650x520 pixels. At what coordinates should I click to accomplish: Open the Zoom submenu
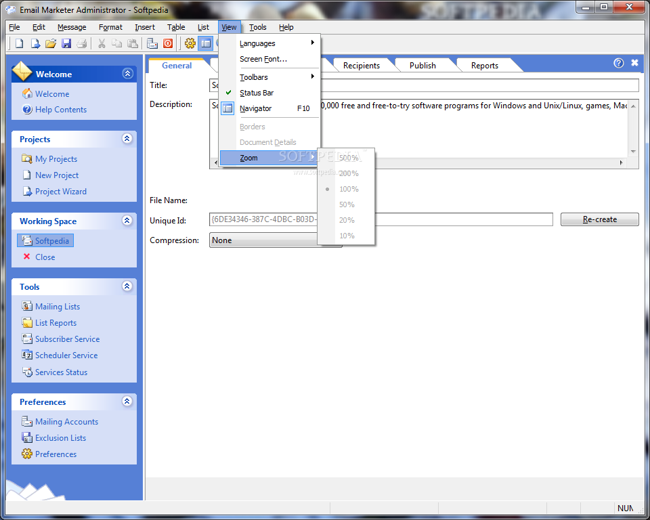click(270, 158)
